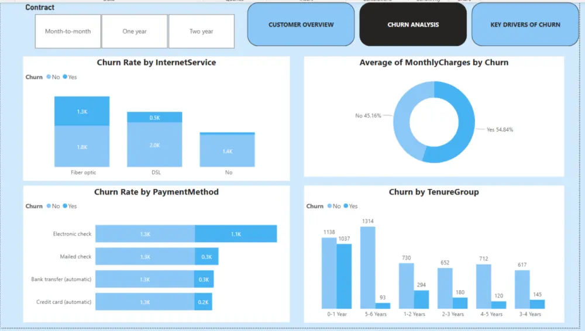Click the 'DSL' axis label
Screen dimensions: 585x331
pos(156,173)
